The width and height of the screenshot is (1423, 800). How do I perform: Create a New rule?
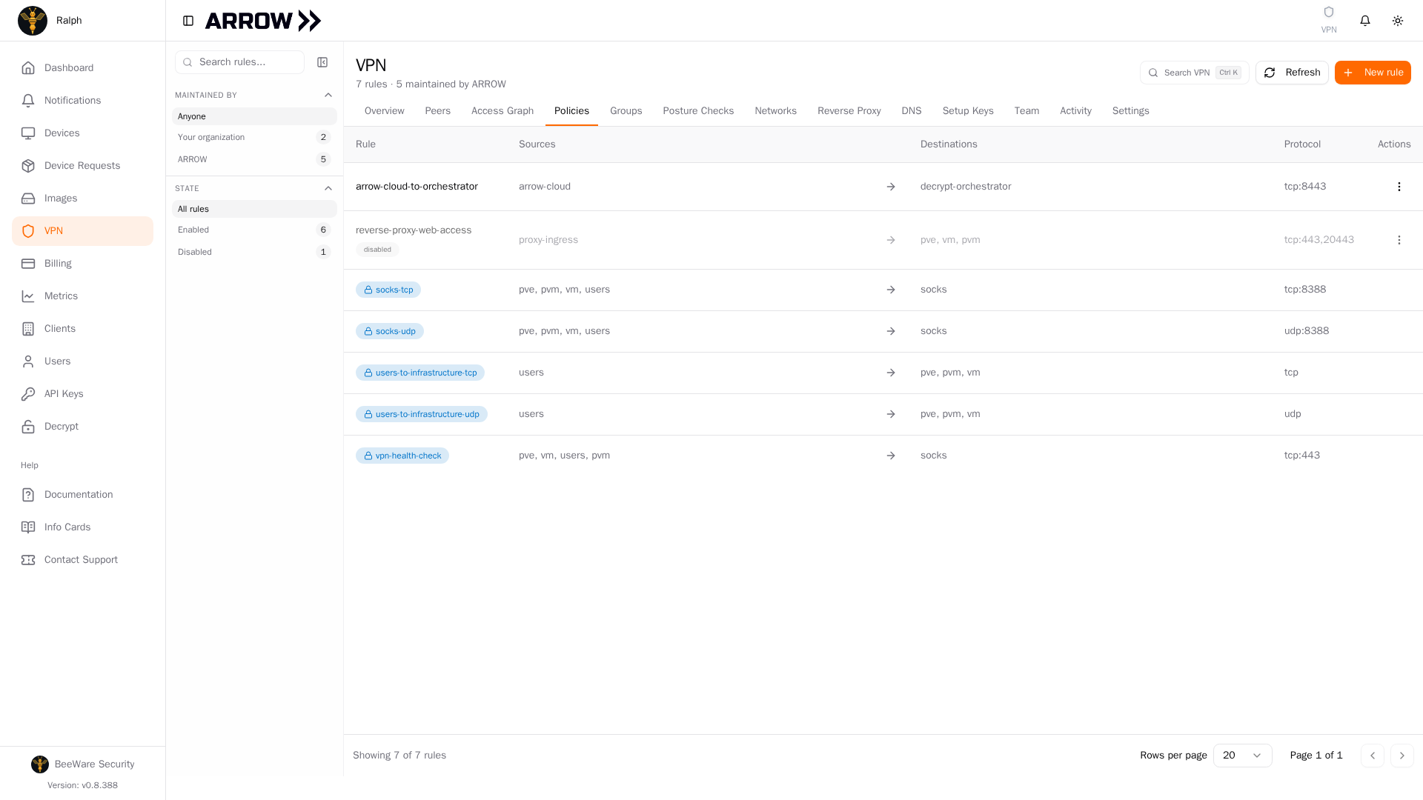click(1373, 73)
